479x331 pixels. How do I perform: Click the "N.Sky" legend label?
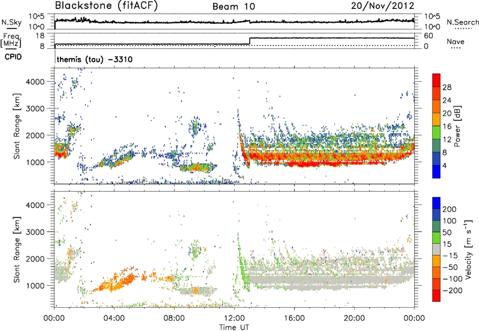click(11, 22)
